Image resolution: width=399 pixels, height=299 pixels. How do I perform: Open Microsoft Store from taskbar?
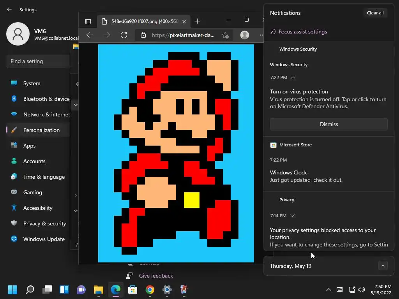coord(132,289)
